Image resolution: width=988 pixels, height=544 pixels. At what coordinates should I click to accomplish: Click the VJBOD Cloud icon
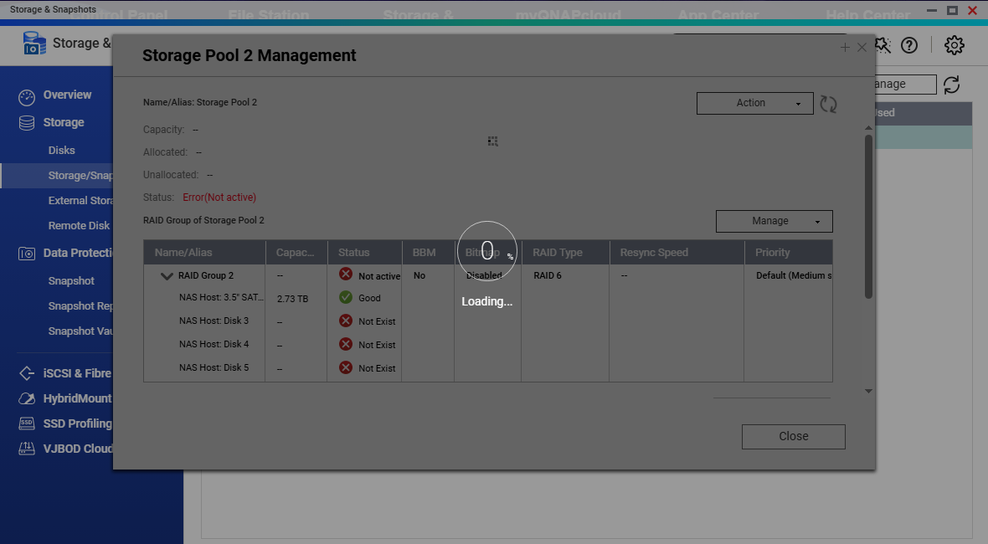pyautogui.click(x=27, y=449)
